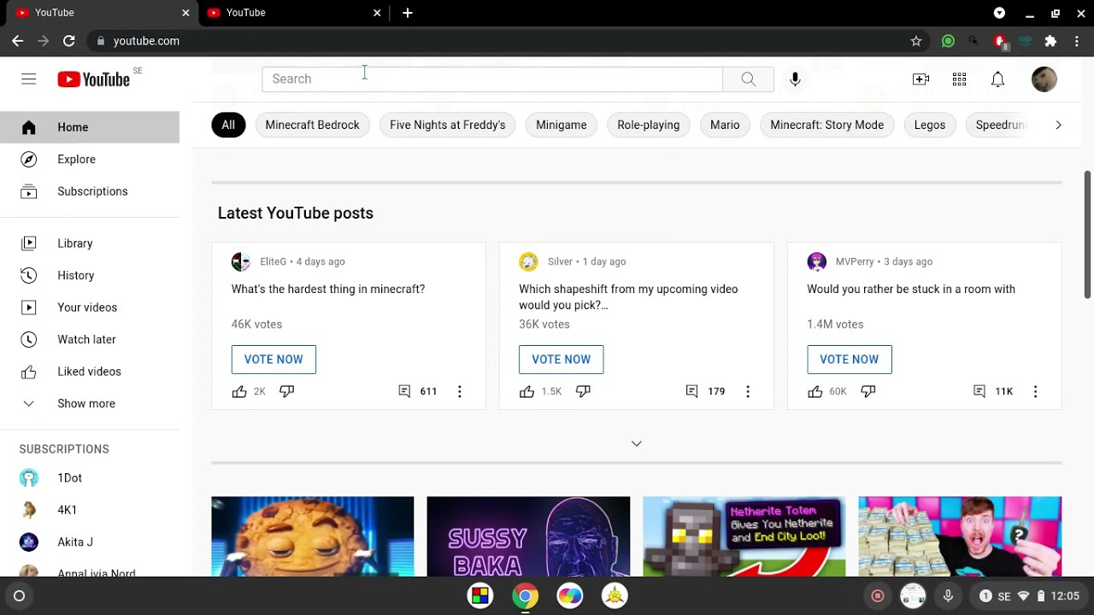Screen dimensions: 1094x615
Task: Open more options on MVPerry's post
Action: point(1035,391)
